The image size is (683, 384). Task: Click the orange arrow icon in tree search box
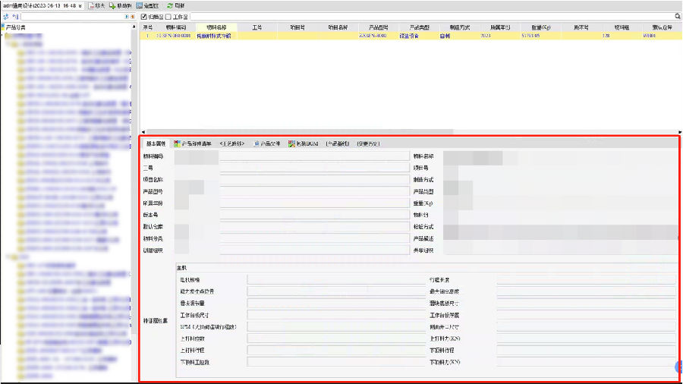point(132,17)
